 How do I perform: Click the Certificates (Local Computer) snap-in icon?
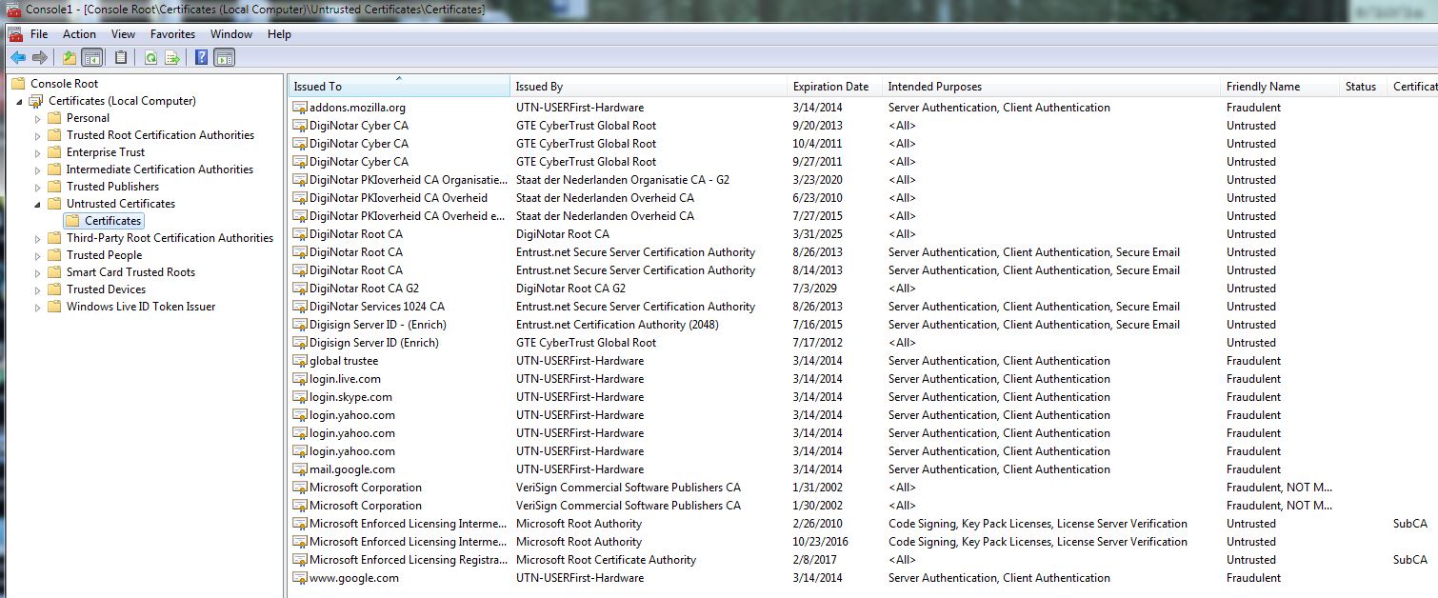coord(36,101)
